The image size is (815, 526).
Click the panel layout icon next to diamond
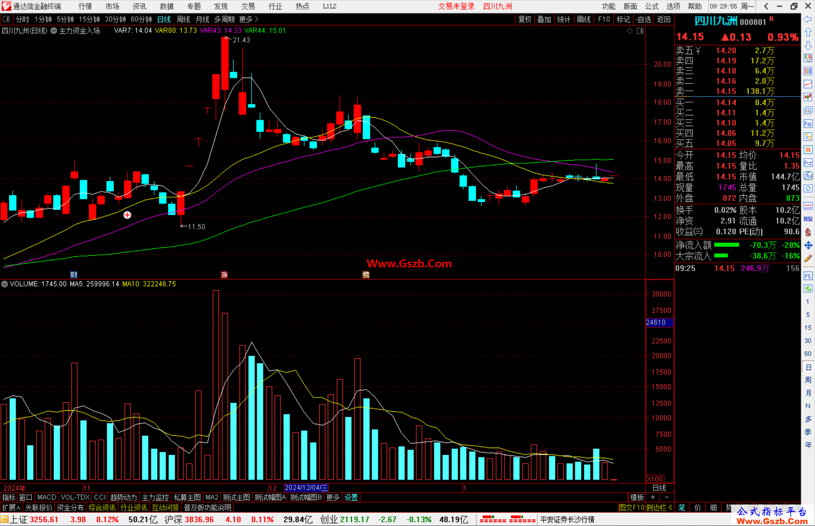640,31
